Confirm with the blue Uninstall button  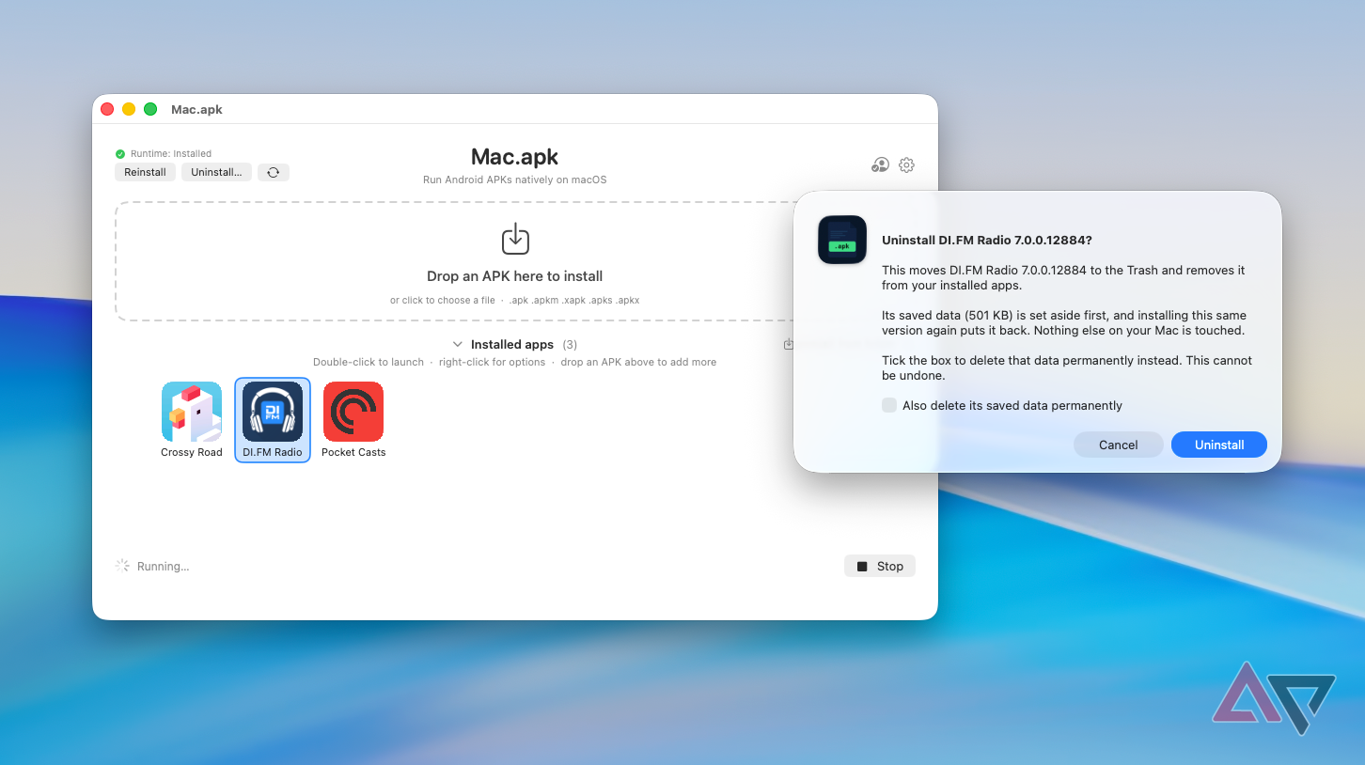click(1219, 445)
